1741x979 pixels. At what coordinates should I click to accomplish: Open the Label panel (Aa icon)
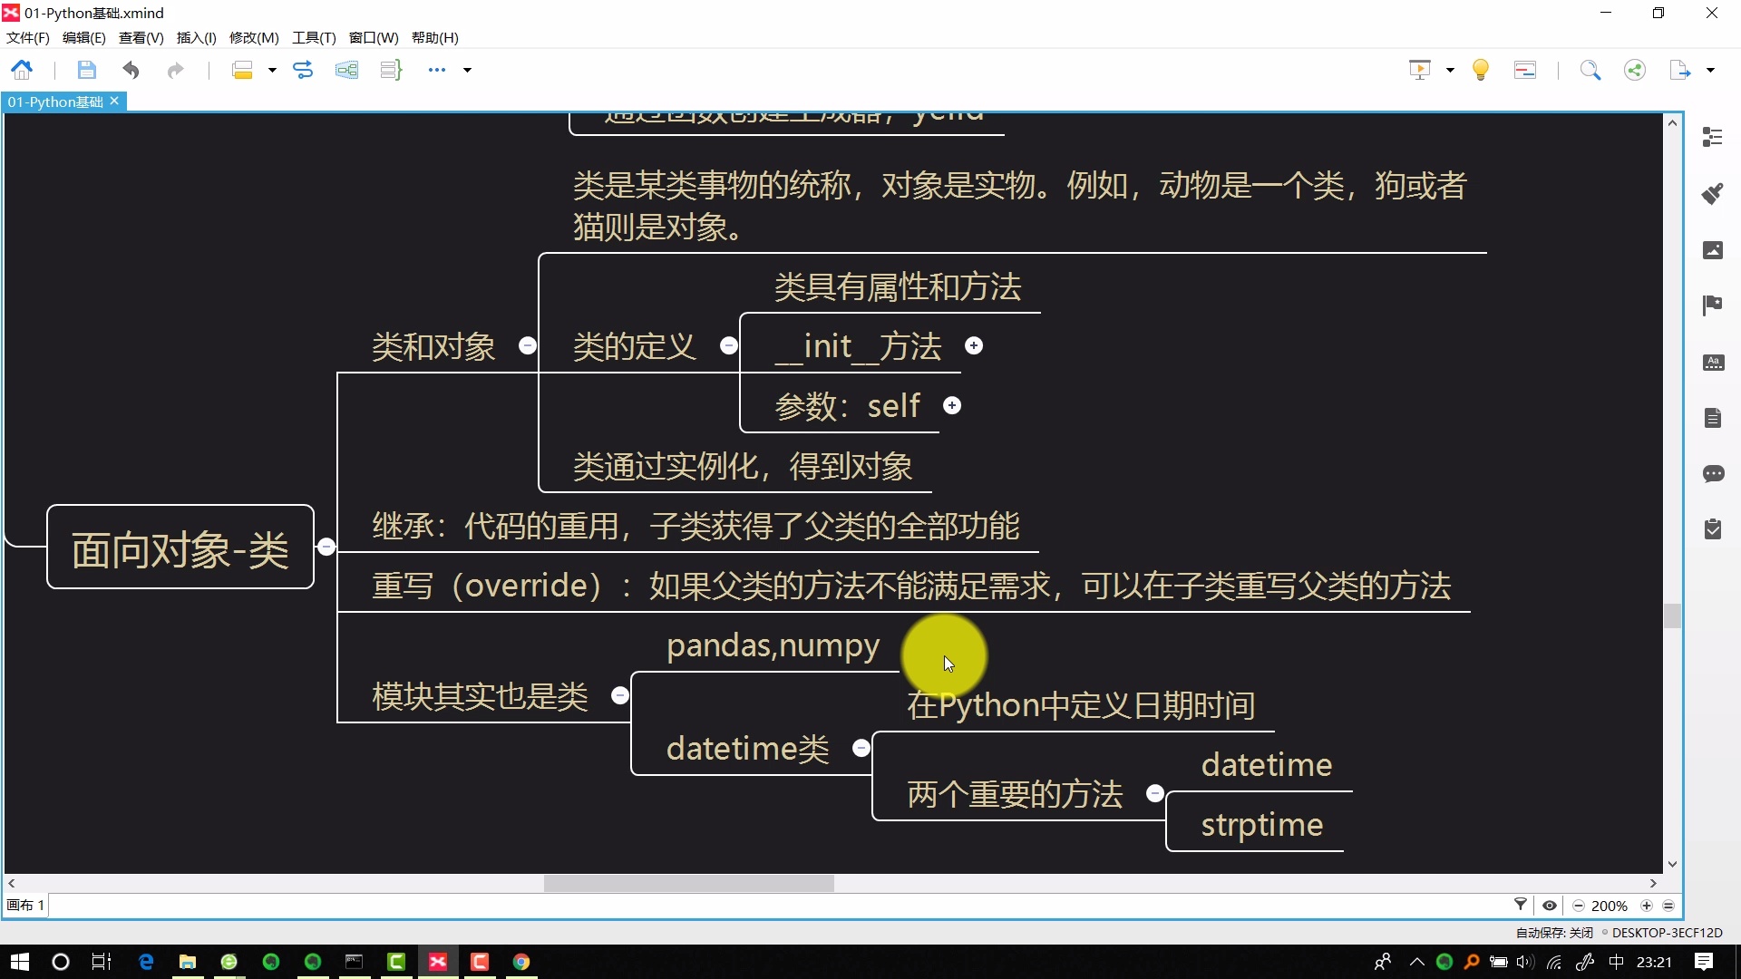pyautogui.click(x=1714, y=362)
